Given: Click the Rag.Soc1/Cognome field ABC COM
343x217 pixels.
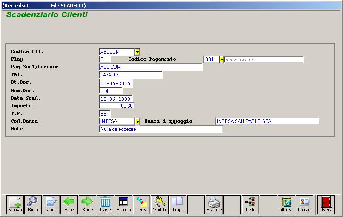Looking at the screenshot, I should point(151,67).
